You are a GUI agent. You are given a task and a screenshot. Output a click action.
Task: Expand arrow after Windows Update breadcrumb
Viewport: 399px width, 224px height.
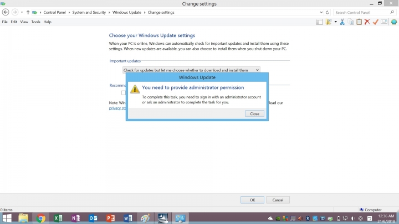coord(145,12)
